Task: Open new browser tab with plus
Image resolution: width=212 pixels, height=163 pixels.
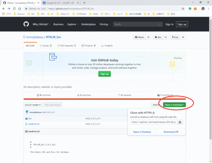Action: (x=84, y=3)
